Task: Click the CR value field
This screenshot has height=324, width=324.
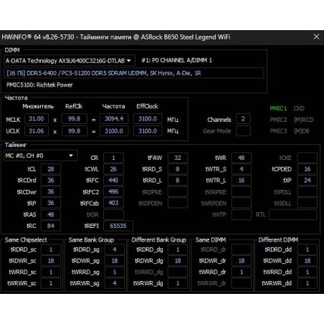Action: pos(113,158)
